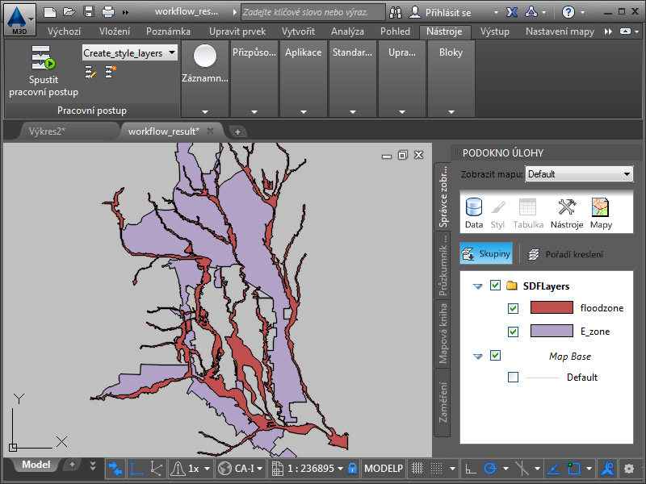The image size is (646, 484).
Task: Open the help question mark icon
Action: coord(568,12)
